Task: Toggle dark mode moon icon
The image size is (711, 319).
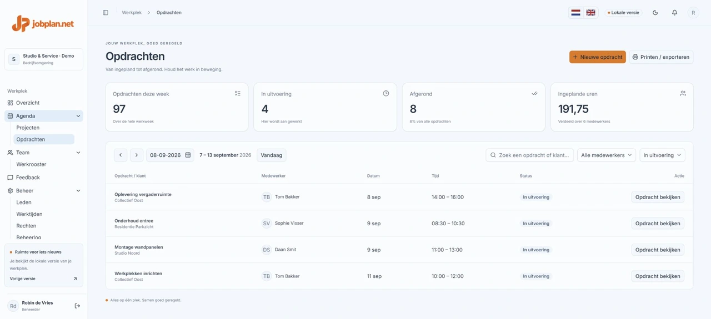Action: [655, 13]
